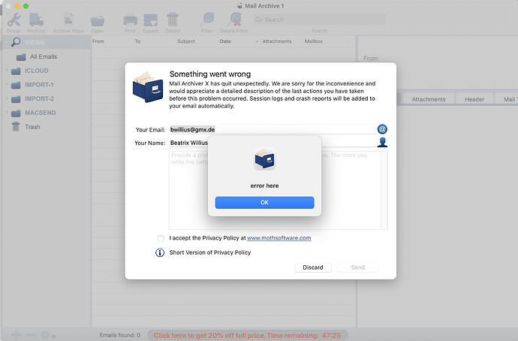This screenshot has width=518, height=341.
Task: Sort by the To column header
Action: click(x=137, y=41)
